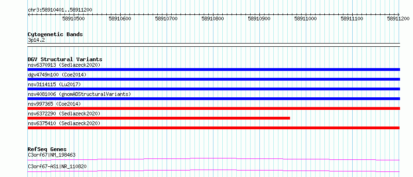Click ruler position 58910800
This screenshot has width=413, height=177.
pos(213,19)
